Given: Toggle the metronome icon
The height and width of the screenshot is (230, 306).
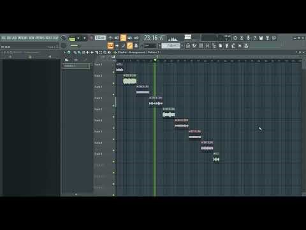Looking at the screenshot, I should pyautogui.click(x=110, y=38).
